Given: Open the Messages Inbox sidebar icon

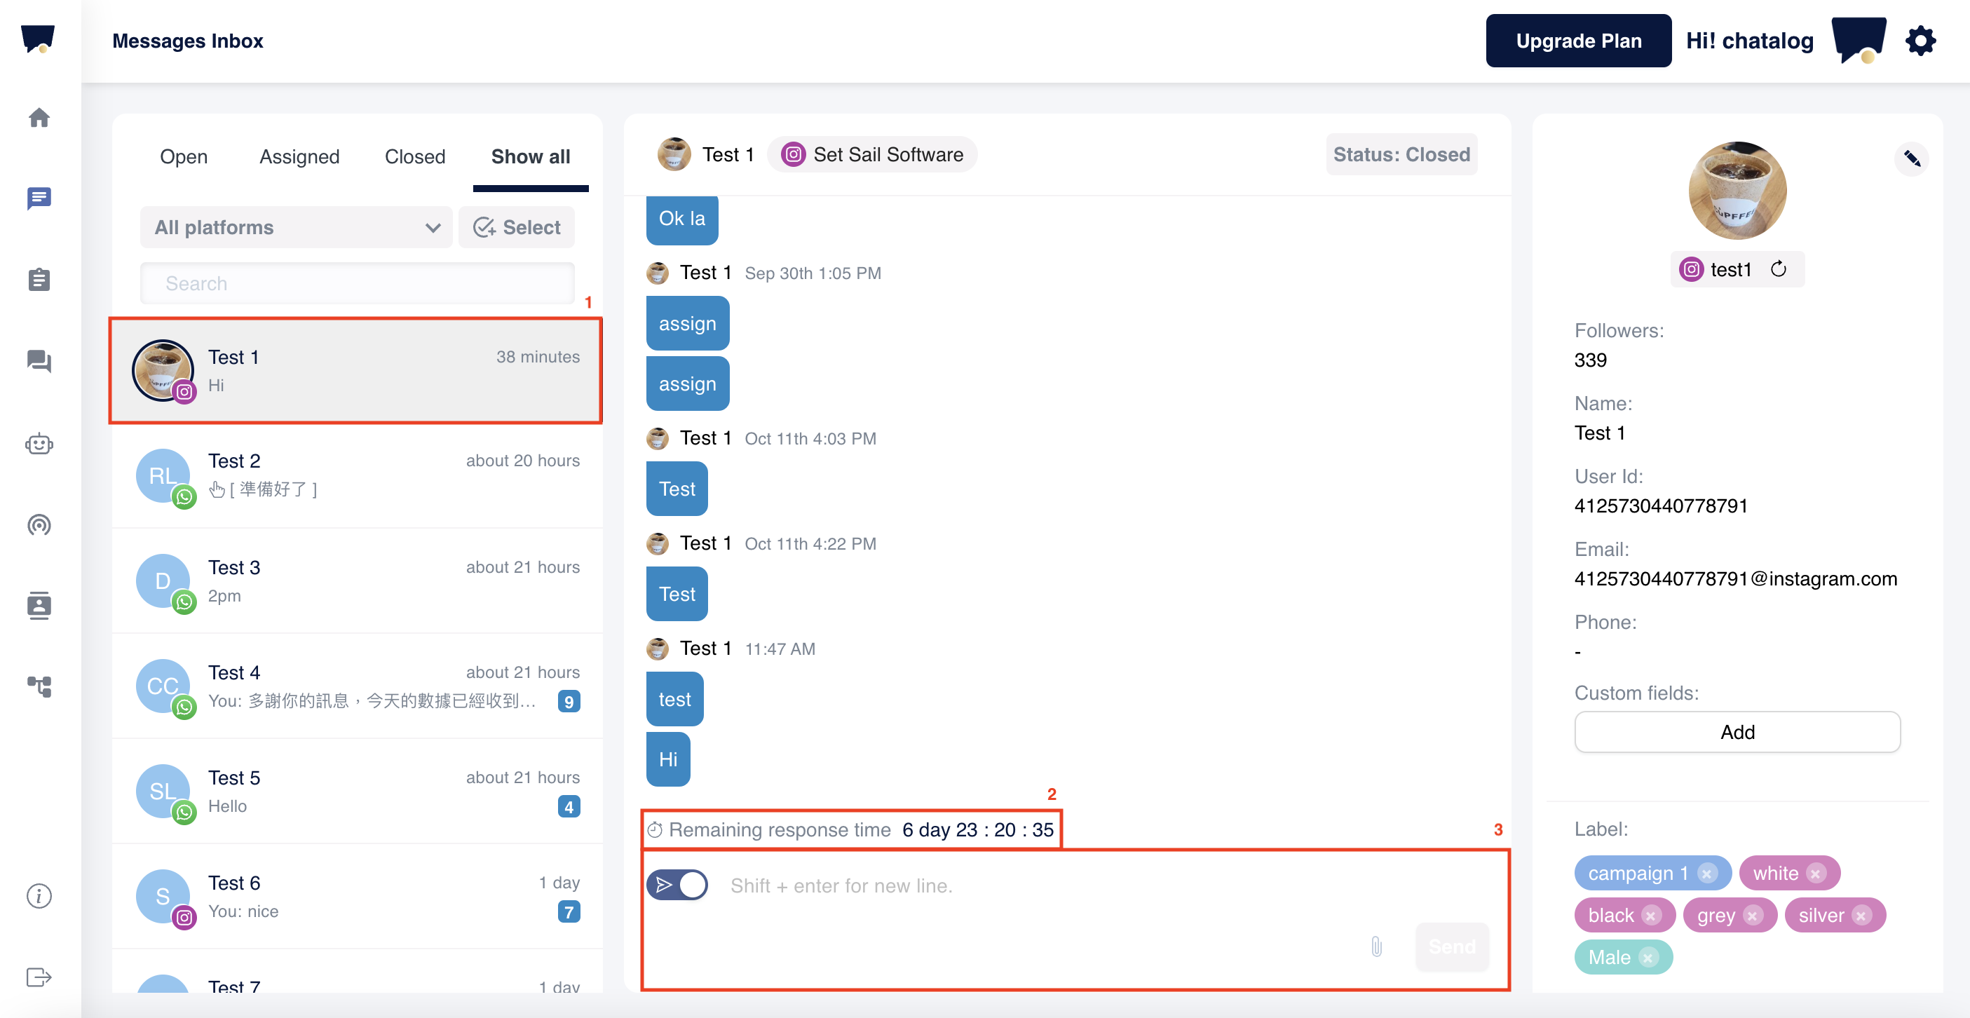Looking at the screenshot, I should click(39, 198).
